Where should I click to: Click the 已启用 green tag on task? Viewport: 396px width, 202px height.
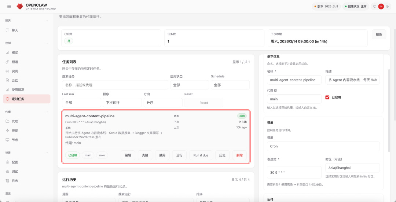73,155
